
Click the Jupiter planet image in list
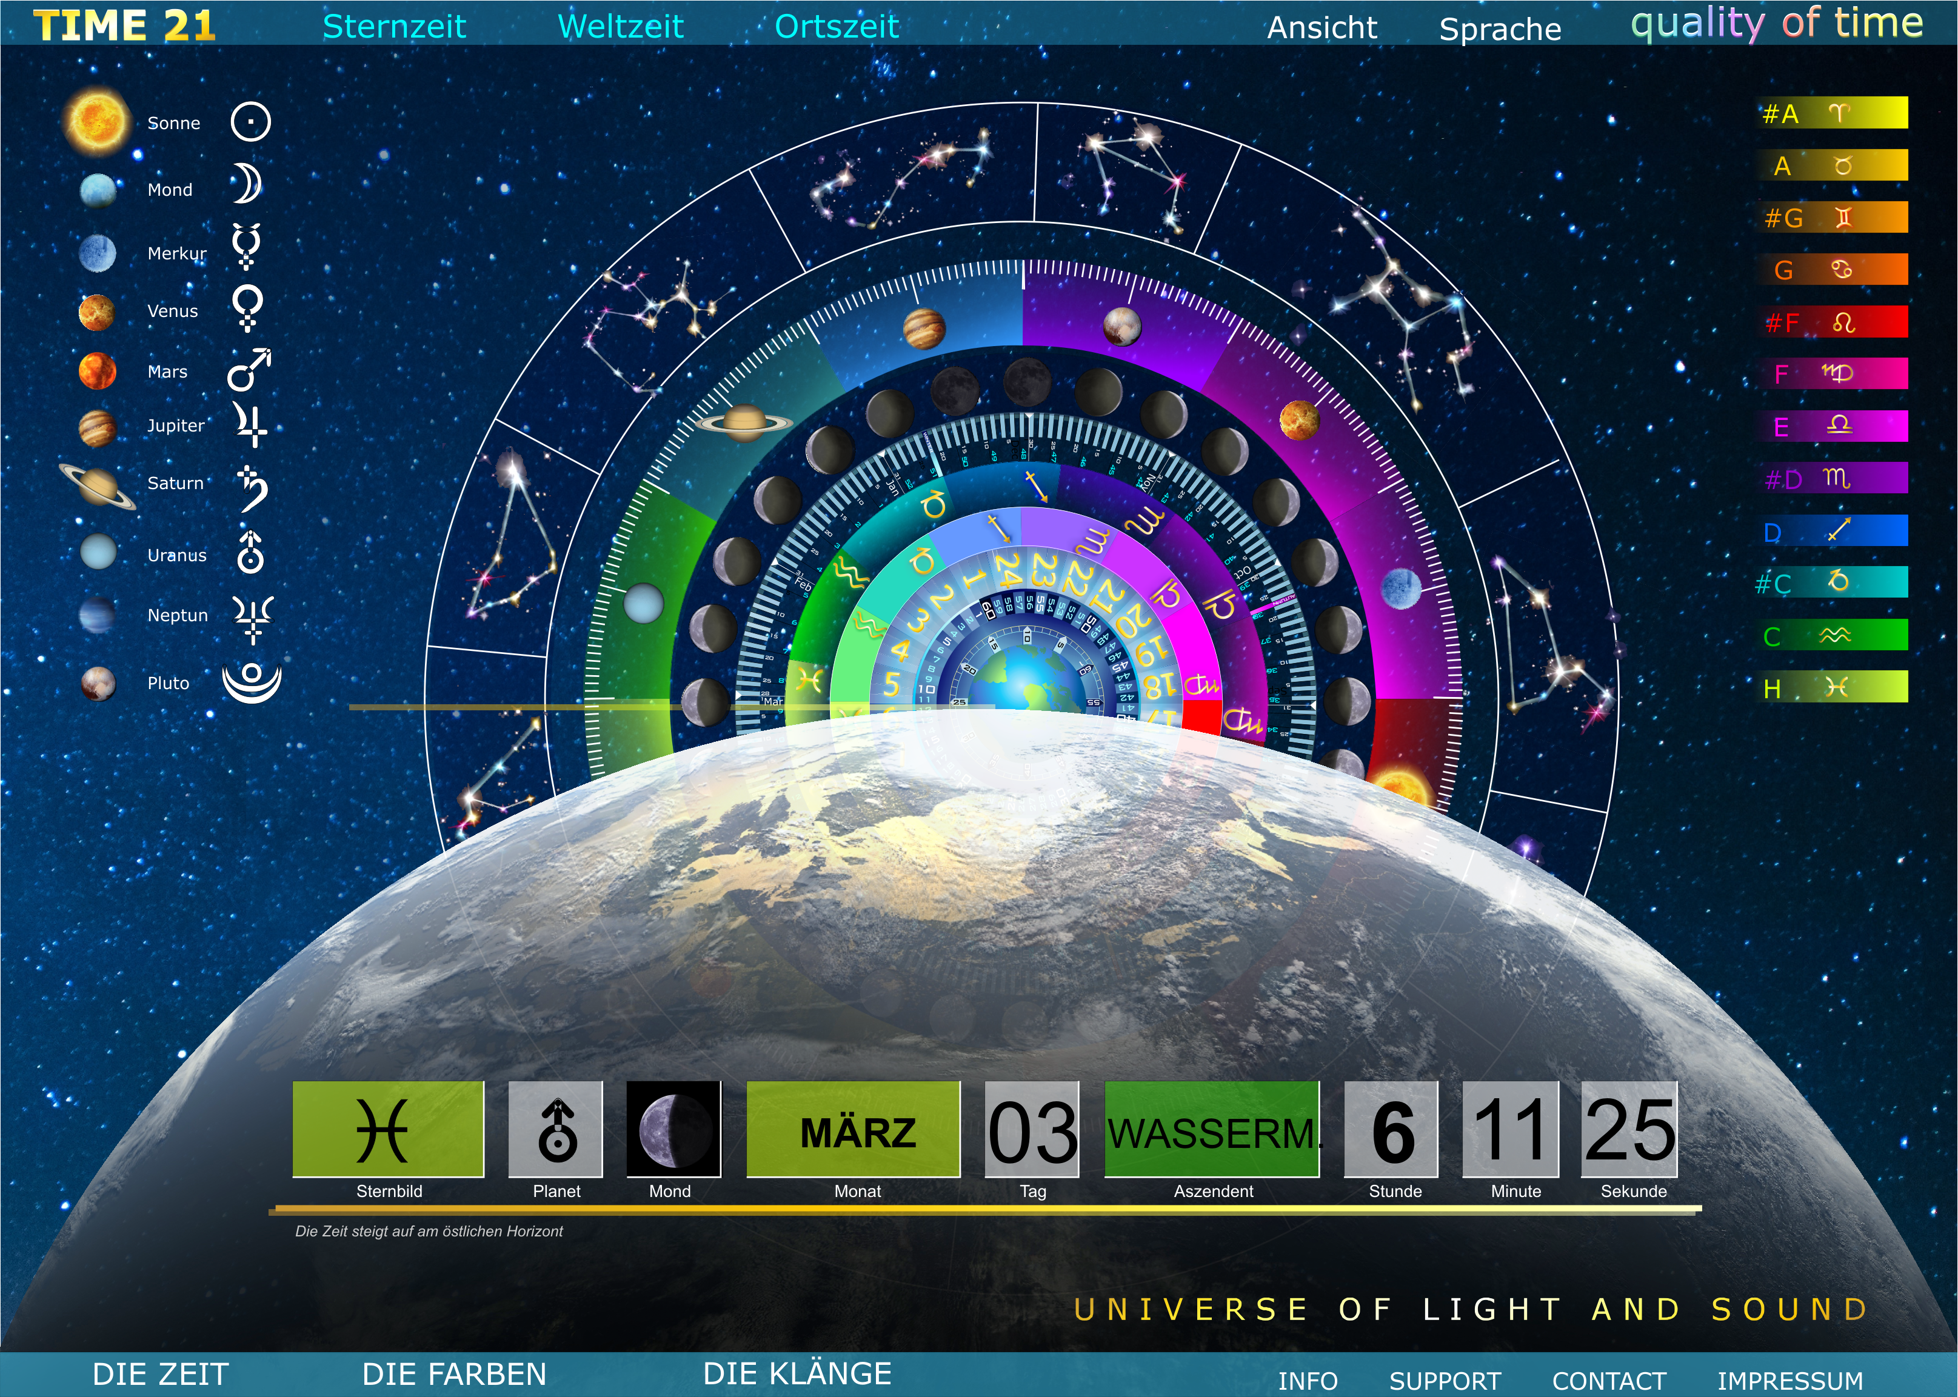(97, 427)
